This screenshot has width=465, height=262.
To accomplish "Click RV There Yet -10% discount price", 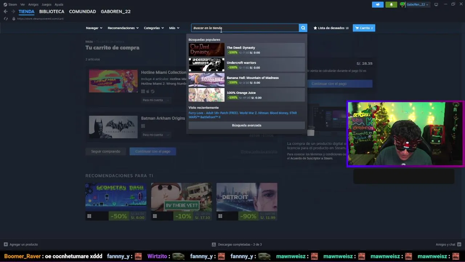I will [193, 216].
